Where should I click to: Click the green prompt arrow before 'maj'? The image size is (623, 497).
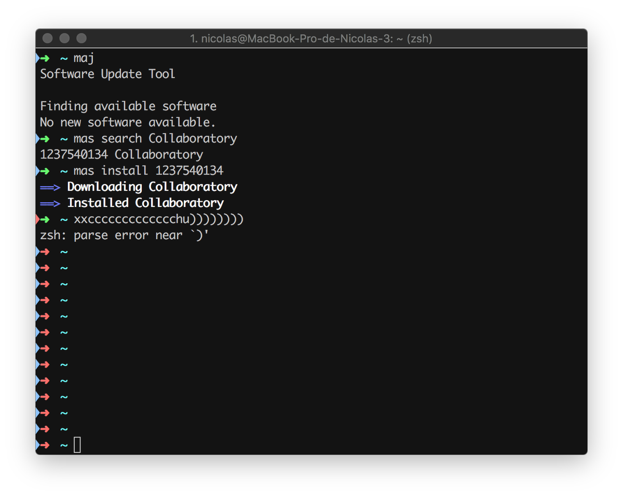45,58
